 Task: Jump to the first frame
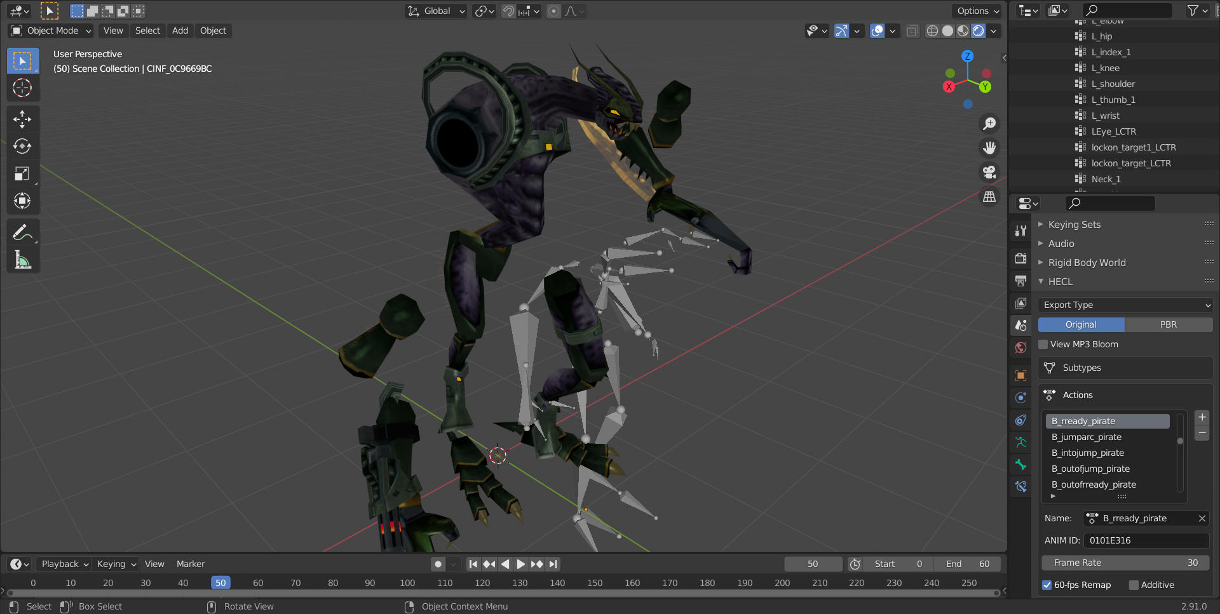coord(473,564)
